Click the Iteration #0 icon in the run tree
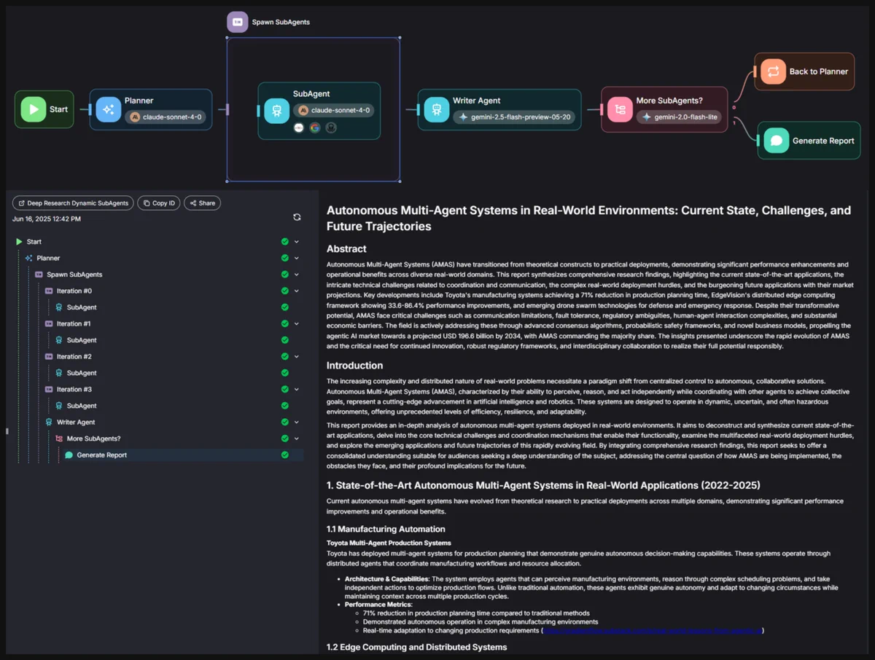Image resolution: width=875 pixels, height=660 pixels. 49,291
